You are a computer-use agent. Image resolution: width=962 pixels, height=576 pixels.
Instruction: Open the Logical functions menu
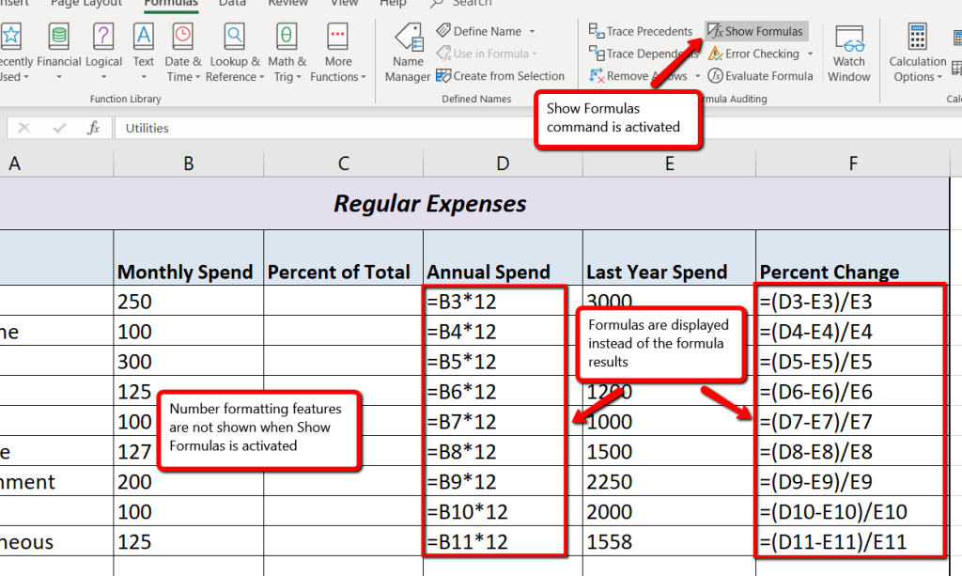(103, 52)
